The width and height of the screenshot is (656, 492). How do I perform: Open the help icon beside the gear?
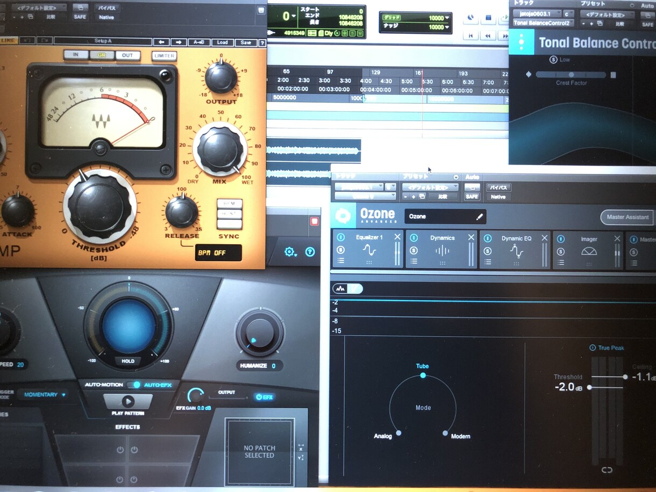(x=310, y=252)
